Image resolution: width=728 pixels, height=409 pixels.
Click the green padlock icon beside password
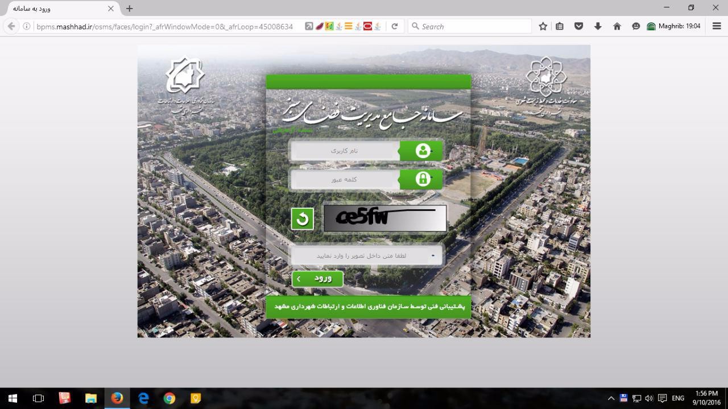[x=422, y=179]
